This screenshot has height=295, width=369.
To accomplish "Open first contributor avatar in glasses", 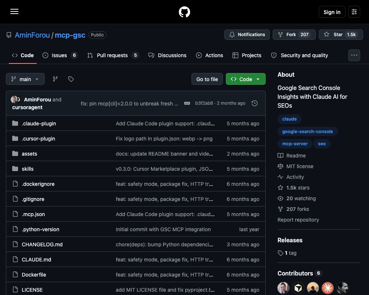I will pyautogui.click(x=283, y=288).
